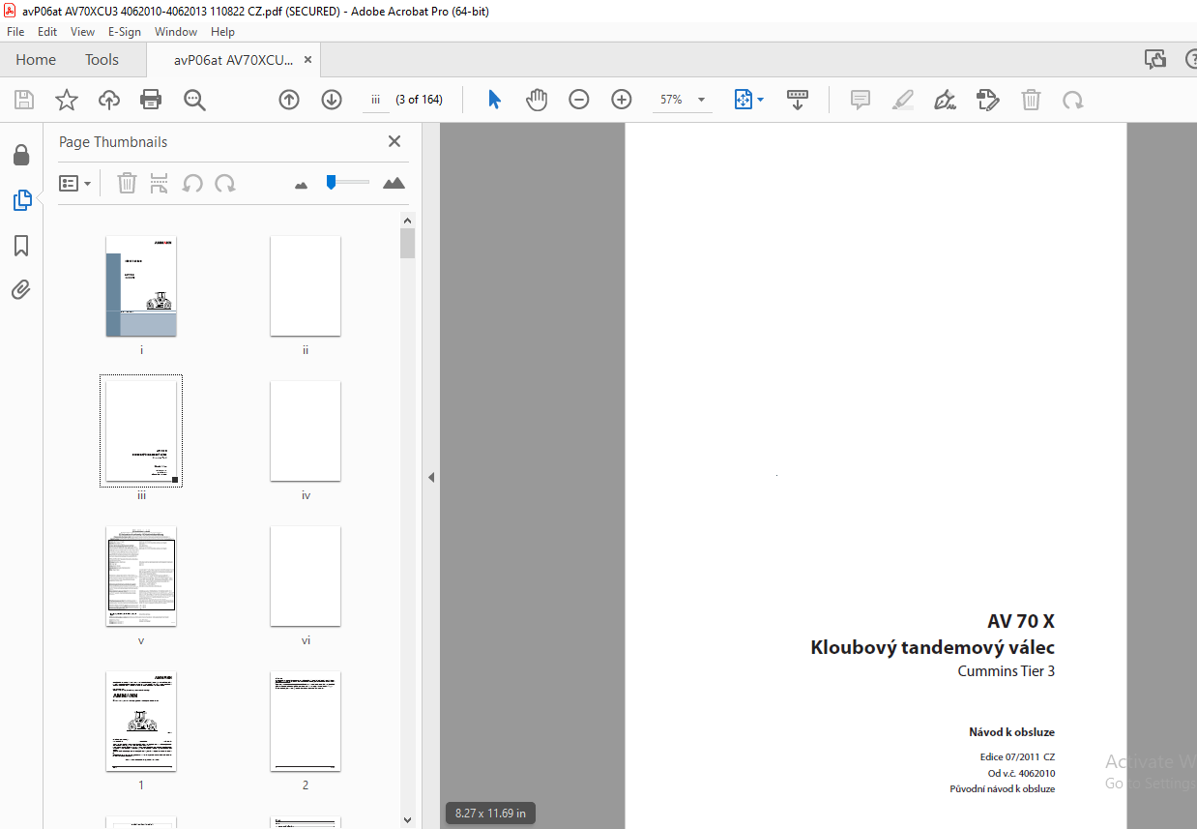Delete selected pages in the thumbnails panel

(x=127, y=183)
